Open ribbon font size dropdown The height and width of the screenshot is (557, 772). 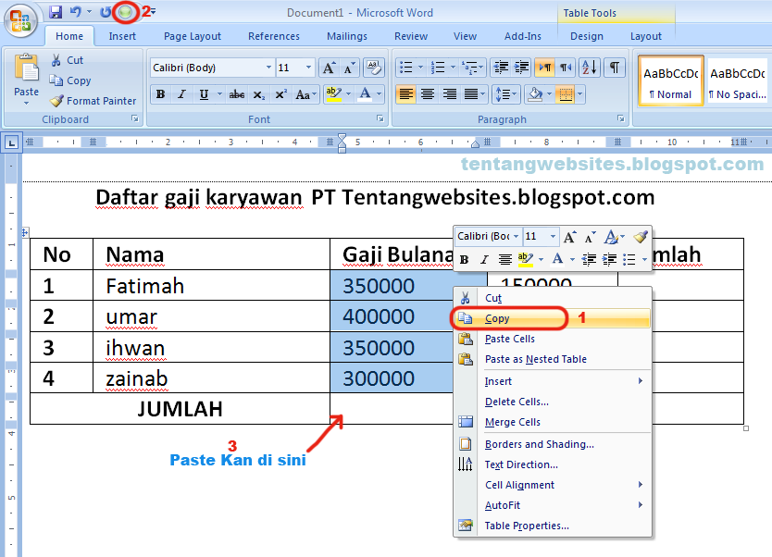tap(308, 68)
